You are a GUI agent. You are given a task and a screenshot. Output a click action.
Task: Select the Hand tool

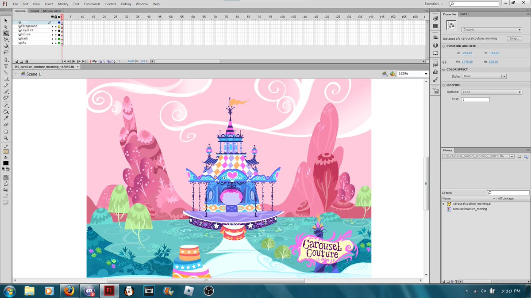coord(6,132)
